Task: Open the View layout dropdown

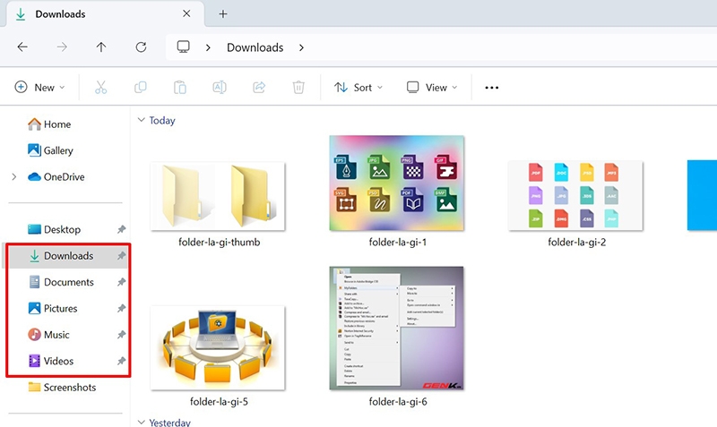Action: coord(432,88)
